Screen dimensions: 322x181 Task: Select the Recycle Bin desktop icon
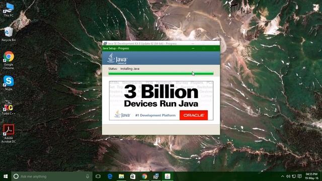[x=9, y=34]
